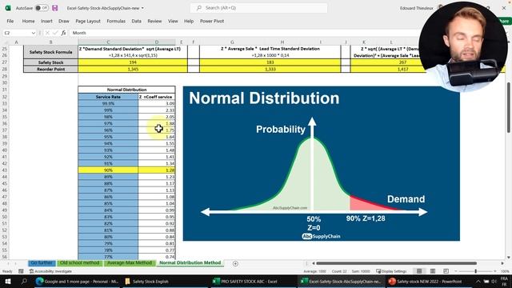Switch to Go further sheet tab
The image size is (512, 288).
click(x=42, y=263)
